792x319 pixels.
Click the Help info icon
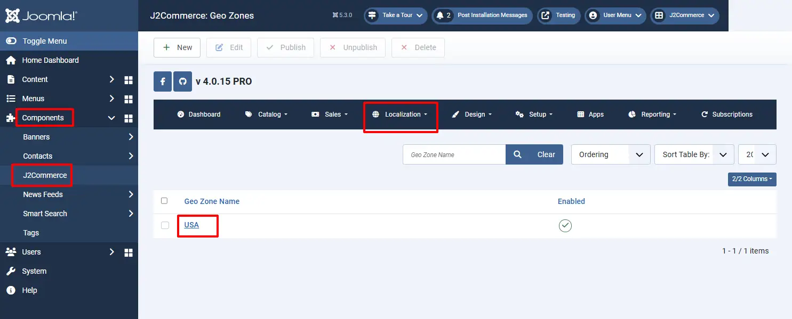(11, 290)
